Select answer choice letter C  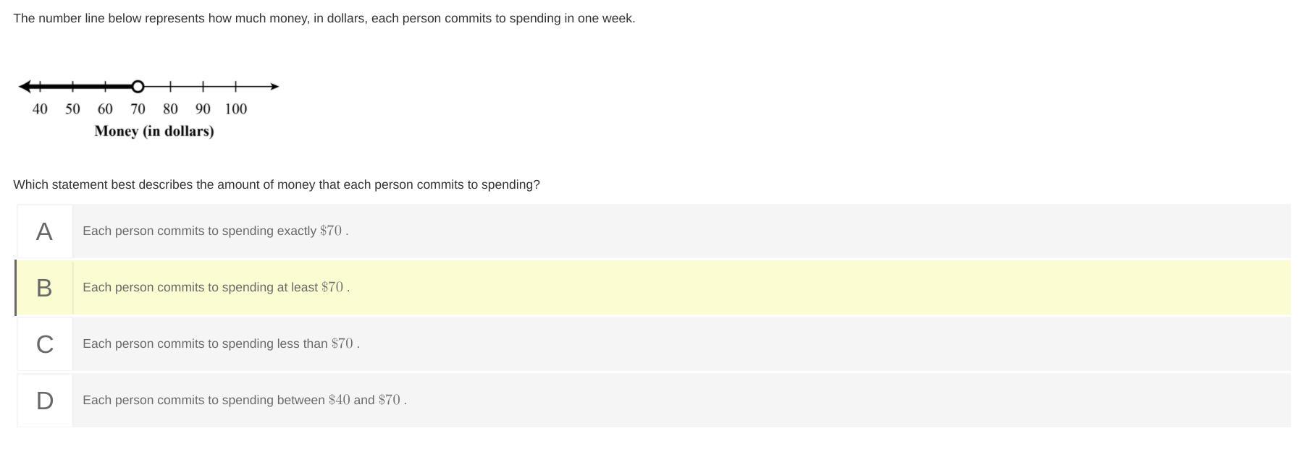point(44,344)
